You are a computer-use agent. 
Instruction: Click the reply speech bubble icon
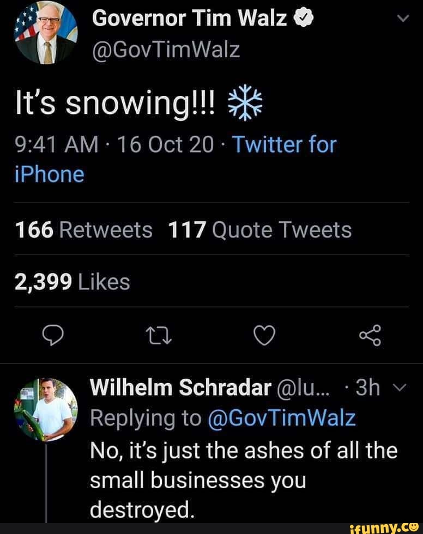[x=53, y=336]
